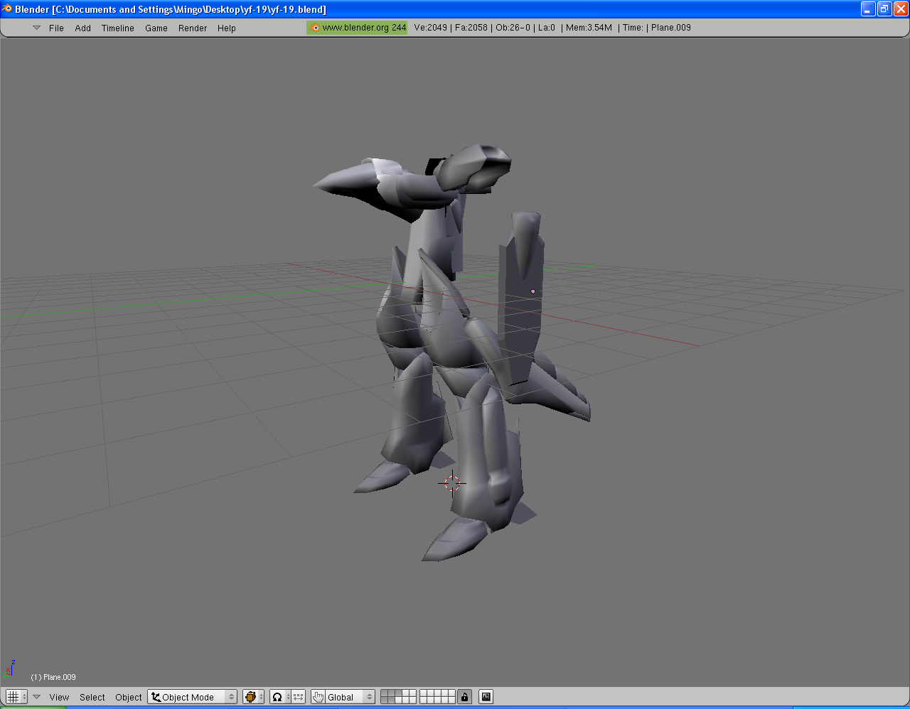Click the Fa:2058 face count
The height and width of the screenshot is (709, 910).
[471, 28]
